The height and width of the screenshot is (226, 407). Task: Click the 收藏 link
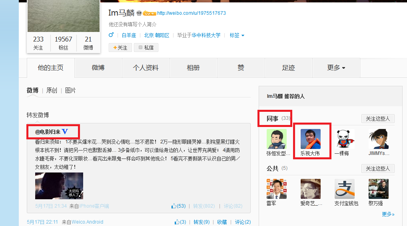[x=222, y=222]
